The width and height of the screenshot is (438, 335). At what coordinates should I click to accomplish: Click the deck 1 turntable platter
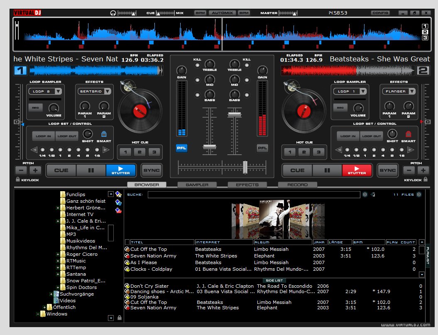pyautogui.click(x=140, y=111)
